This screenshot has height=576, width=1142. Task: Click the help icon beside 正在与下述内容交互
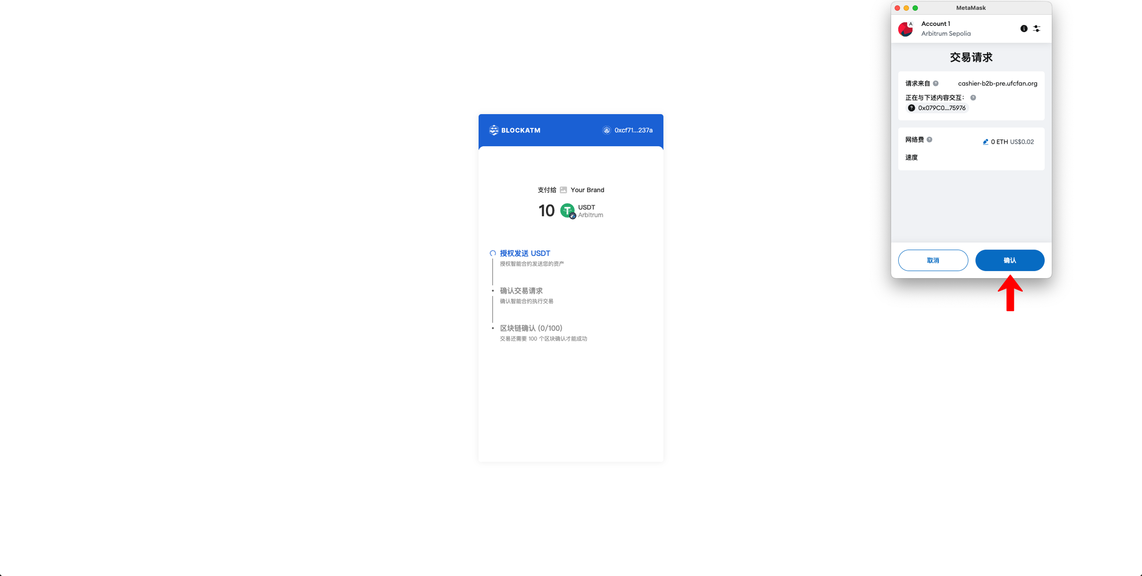(x=973, y=98)
